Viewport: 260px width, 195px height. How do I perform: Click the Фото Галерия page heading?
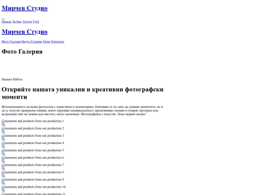coord(22,52)
